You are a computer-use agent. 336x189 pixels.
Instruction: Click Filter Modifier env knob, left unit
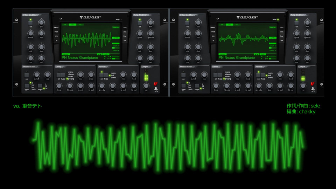tap(41, 22)
